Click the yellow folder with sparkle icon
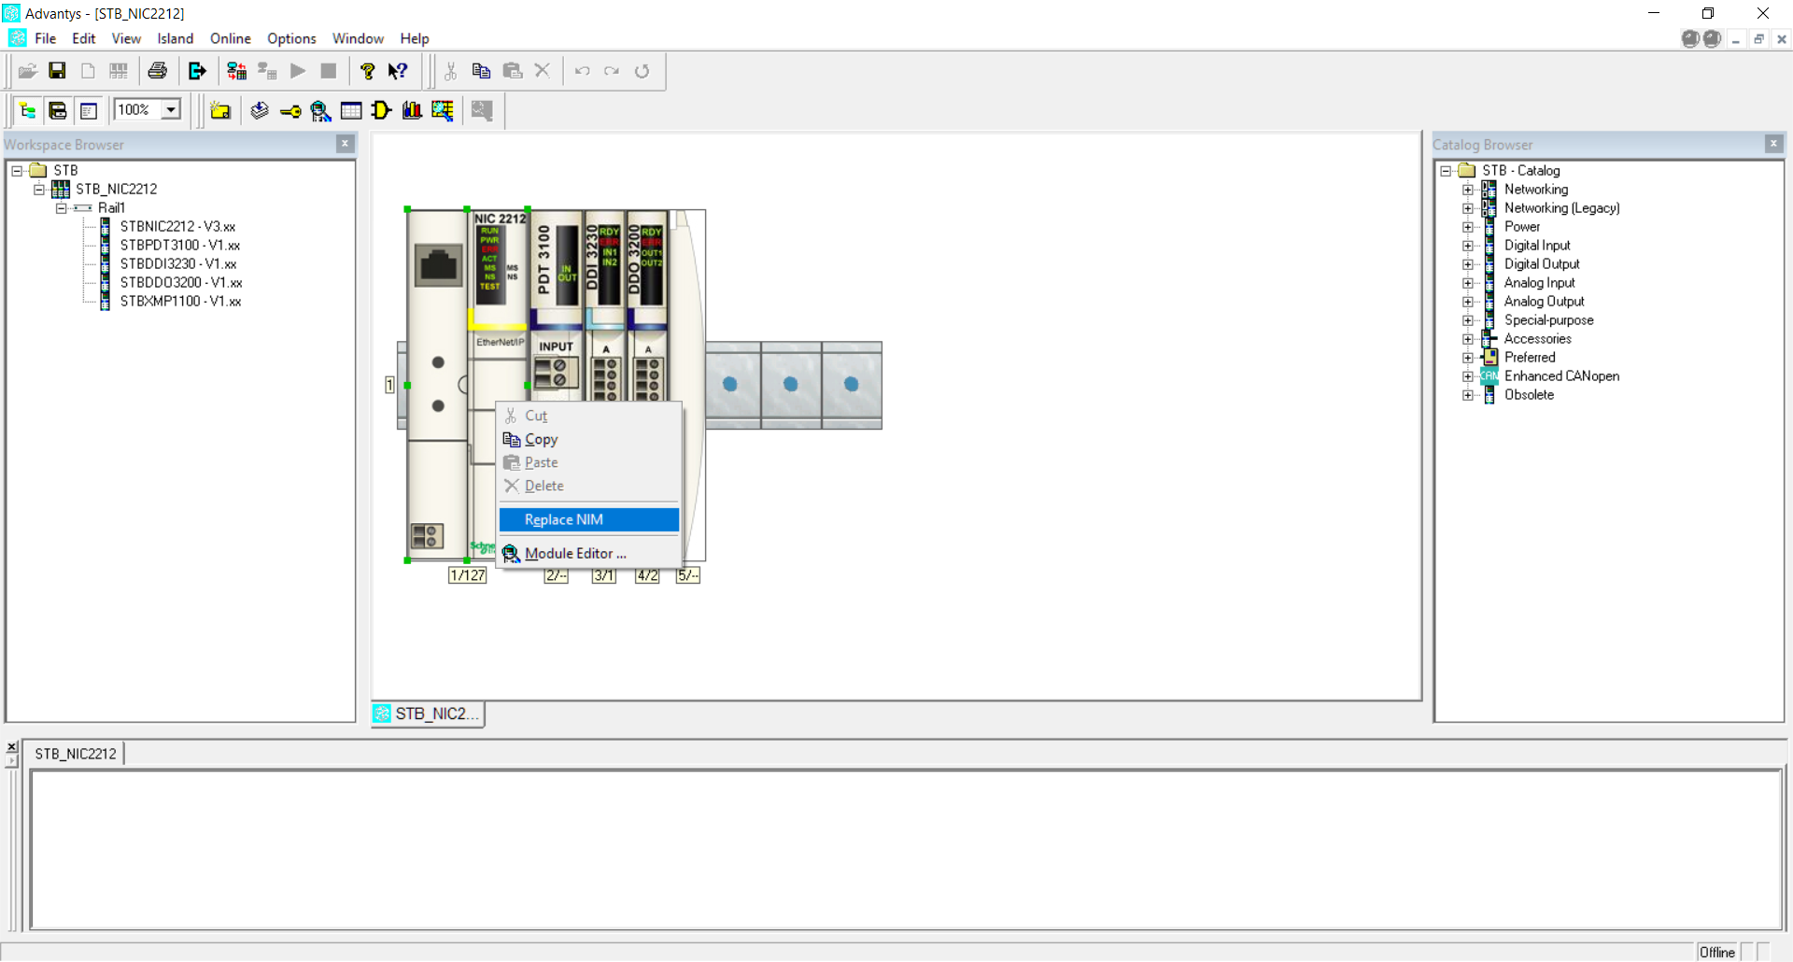Image resolution: width=1793 pixels, height=962 pixels. (x=220, y=110)
